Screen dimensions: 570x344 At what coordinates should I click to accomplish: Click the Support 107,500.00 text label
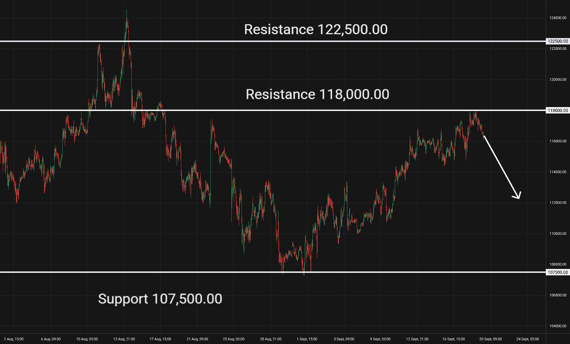160,299
